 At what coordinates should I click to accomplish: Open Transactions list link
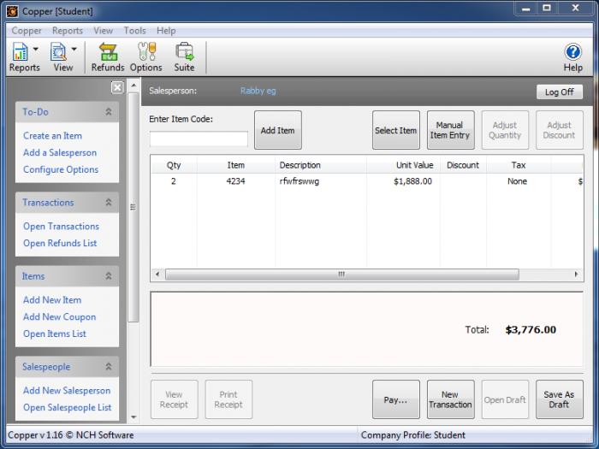pos(61,226)
